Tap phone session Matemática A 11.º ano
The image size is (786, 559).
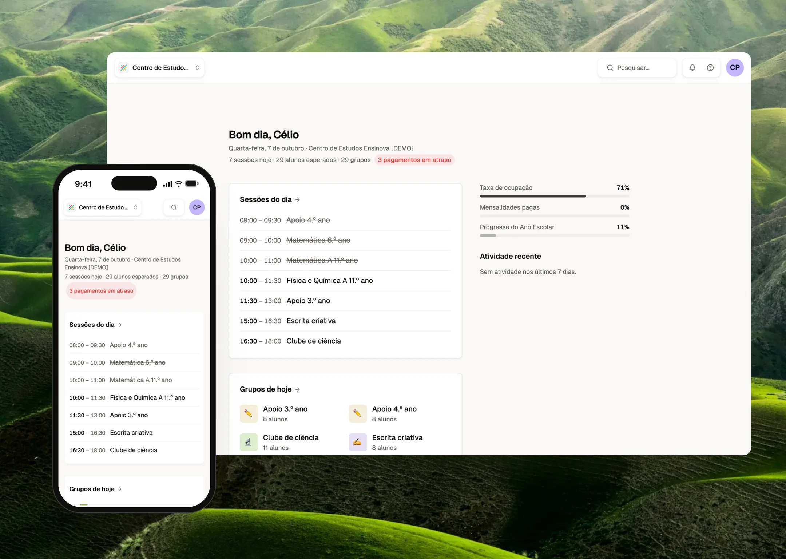(x=134, y=380)
